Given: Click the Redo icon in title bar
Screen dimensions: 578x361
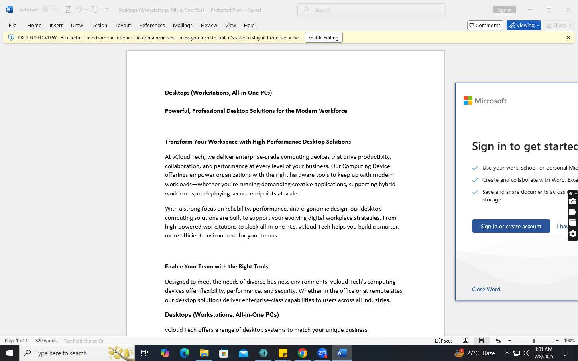Looking at the screenshot, I should point(95,10).
